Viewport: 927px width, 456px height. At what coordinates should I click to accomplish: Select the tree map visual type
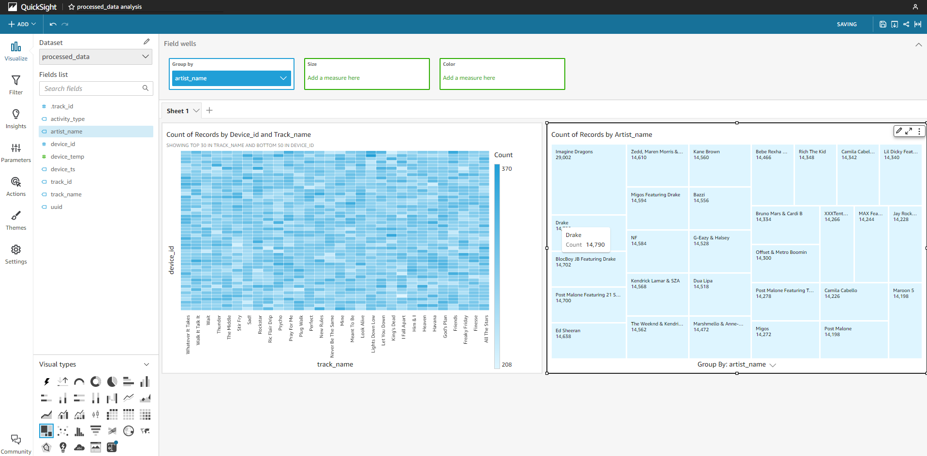(46, 431)
